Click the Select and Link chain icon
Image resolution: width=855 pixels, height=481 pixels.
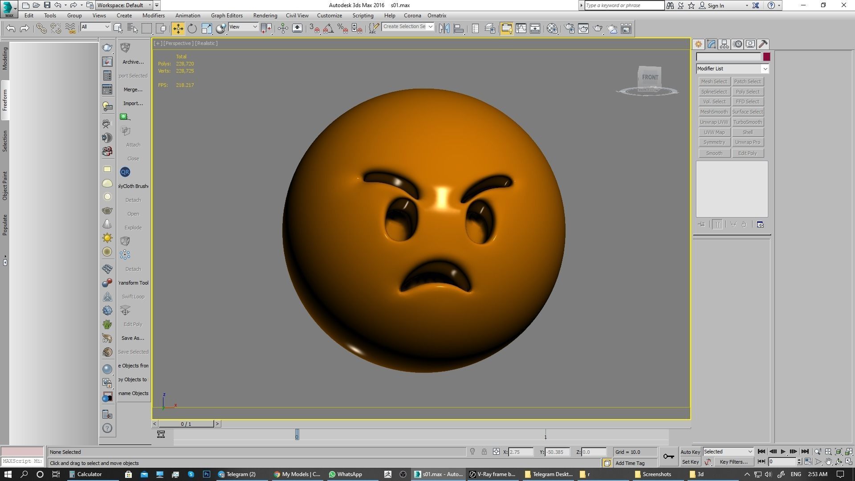41,29
